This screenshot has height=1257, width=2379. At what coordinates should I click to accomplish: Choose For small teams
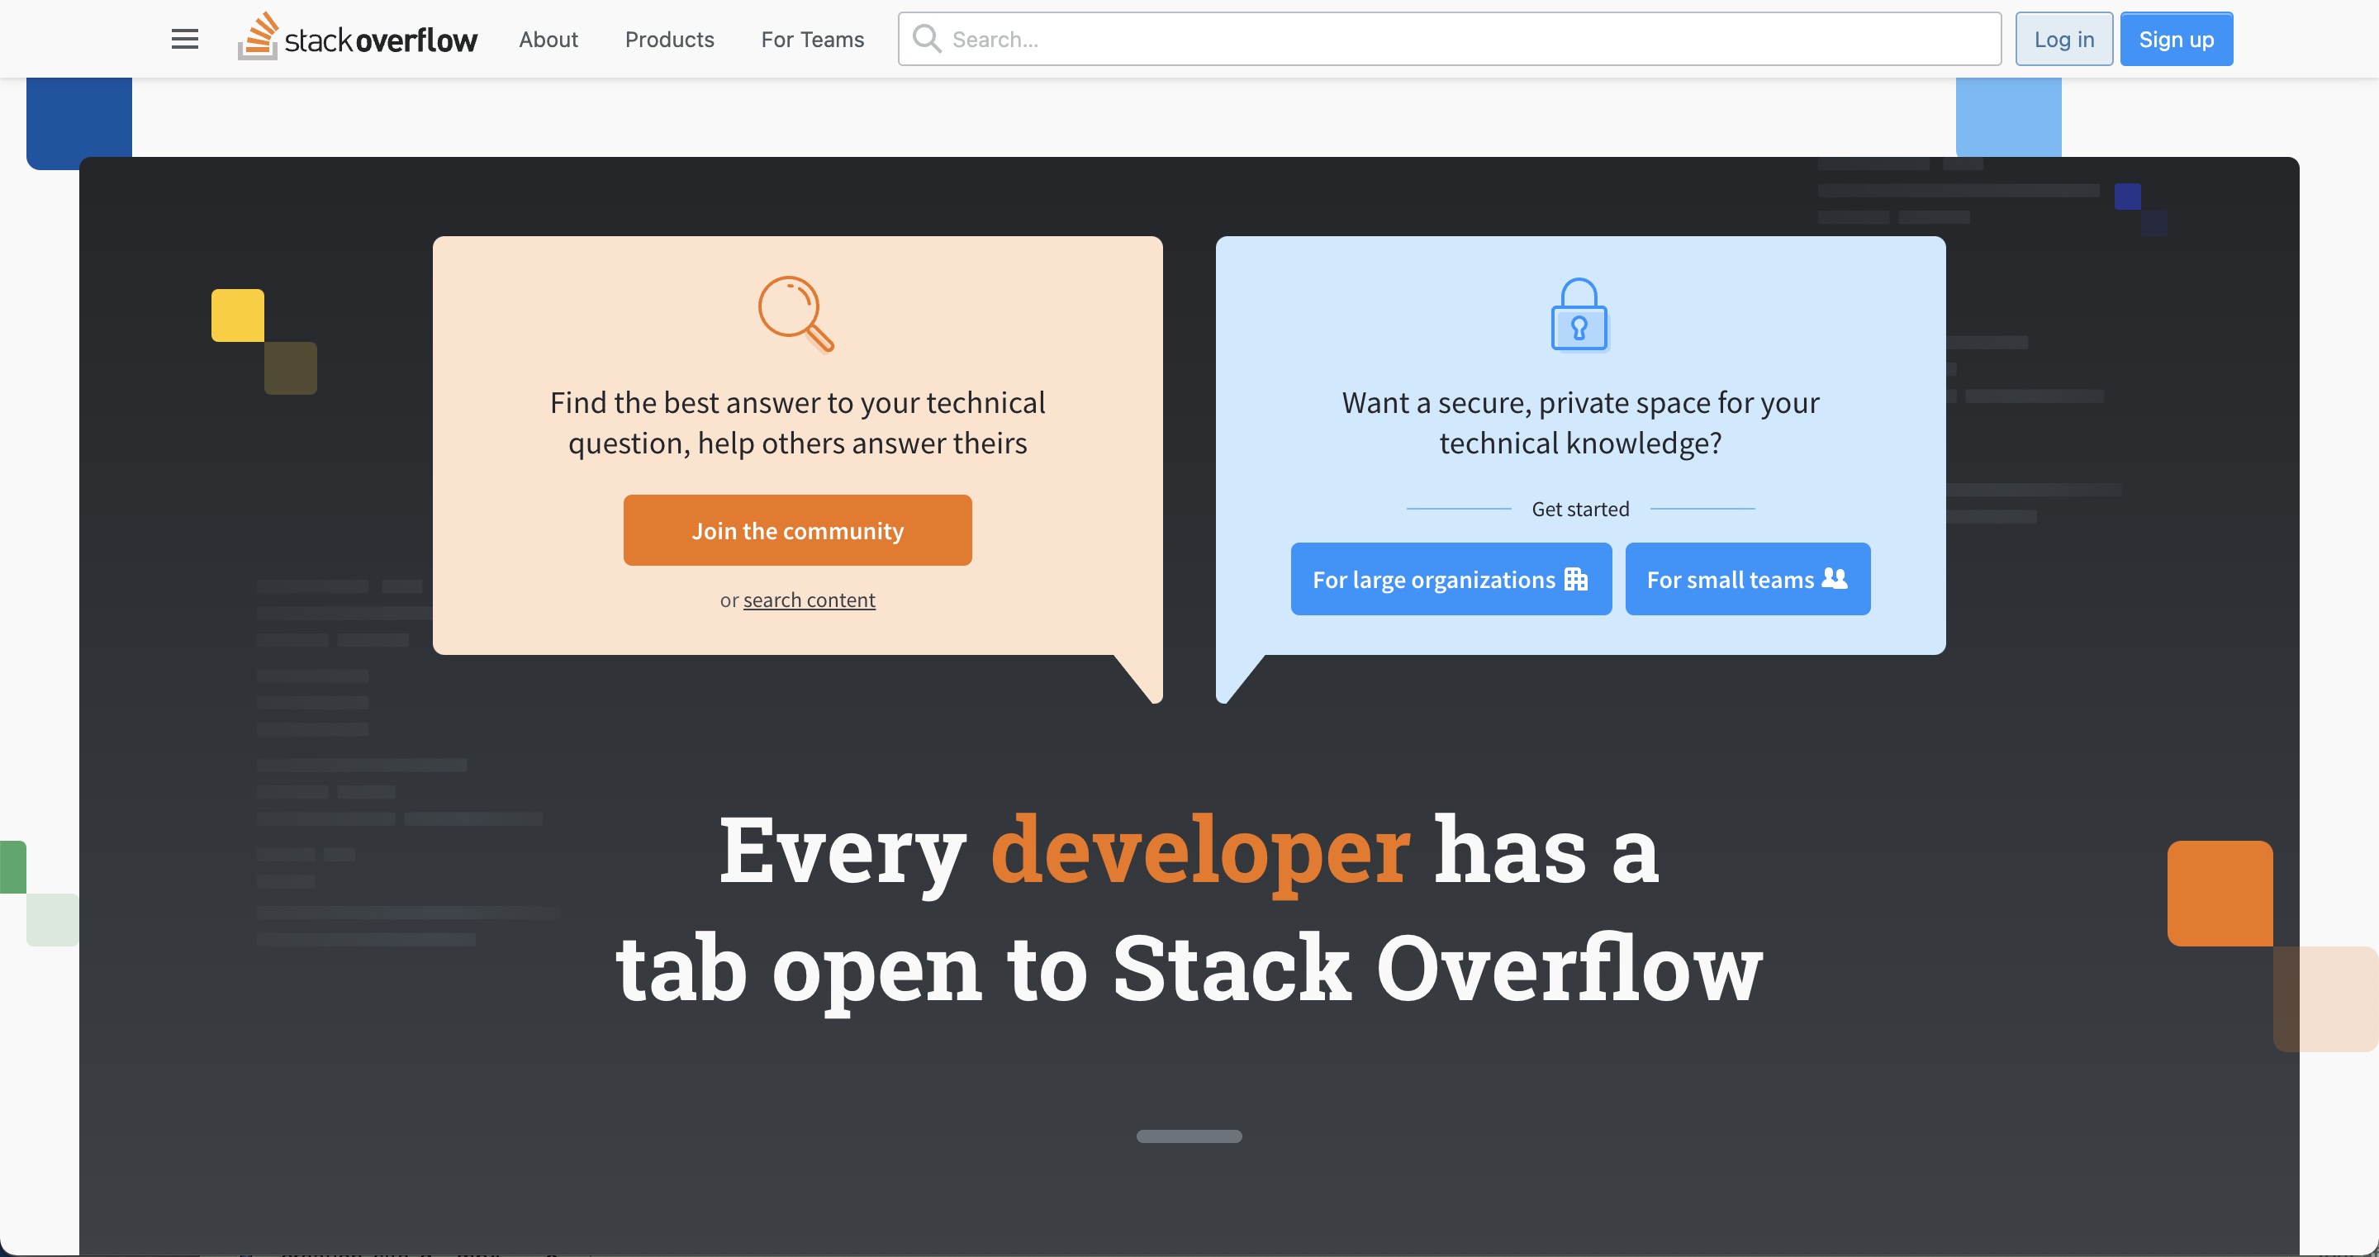[x=1747, y=579]
